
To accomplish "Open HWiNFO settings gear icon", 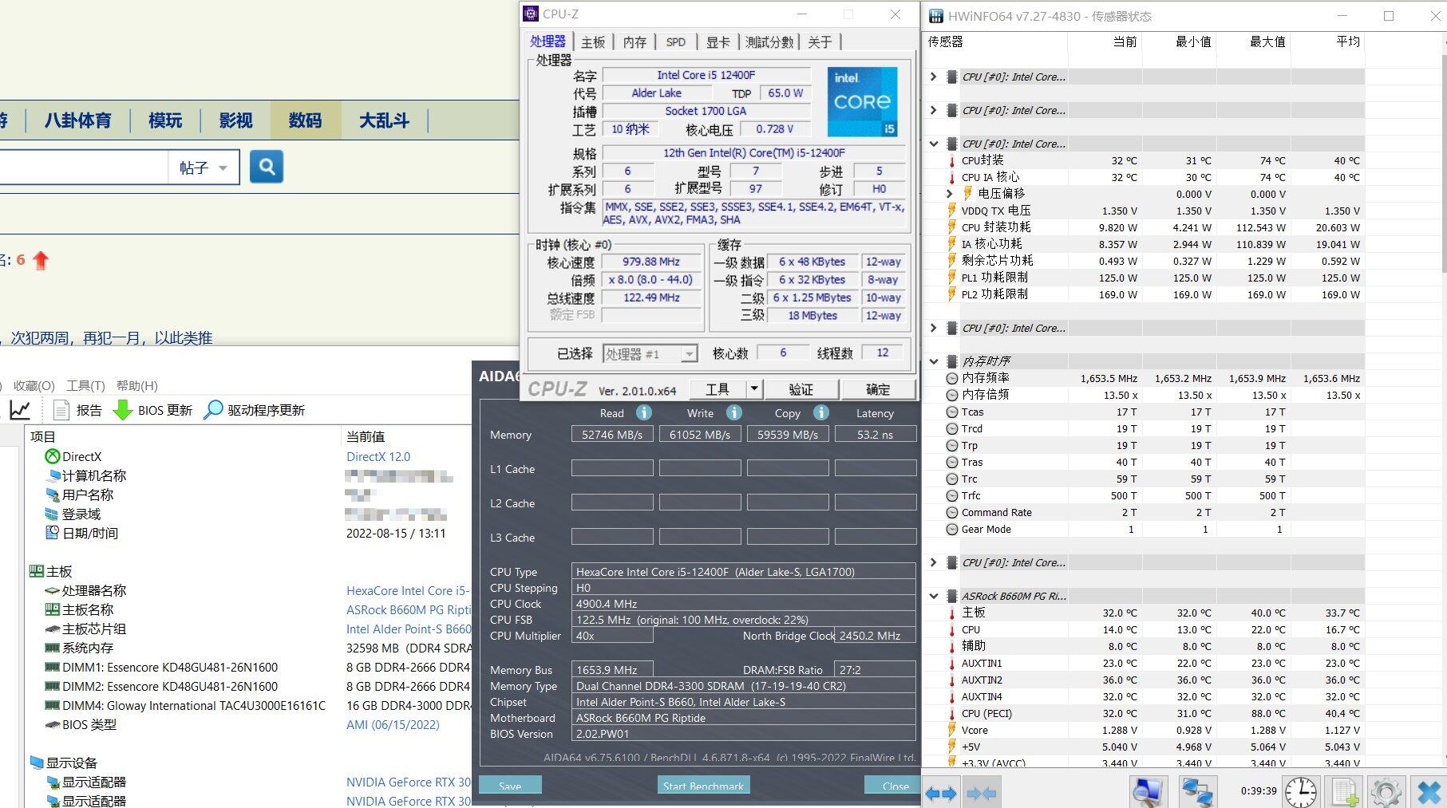I will point(1386,791).
